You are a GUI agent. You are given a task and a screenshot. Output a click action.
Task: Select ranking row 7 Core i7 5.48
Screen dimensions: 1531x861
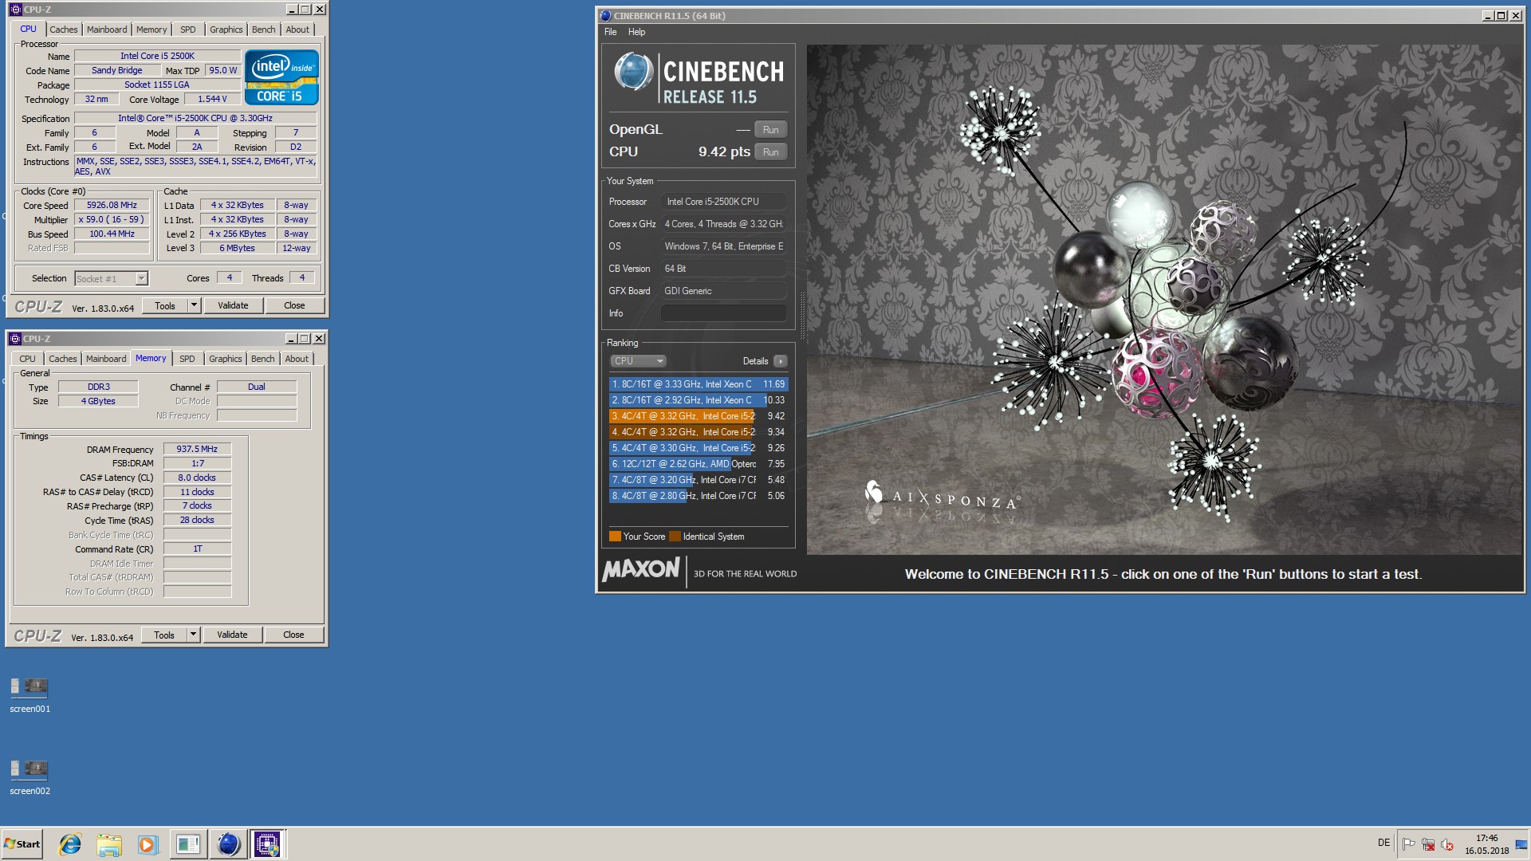(699, 480)
